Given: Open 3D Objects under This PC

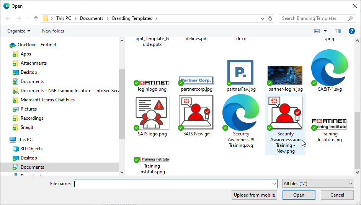Looking at the screenshot, I should click(x=31, y=149).
